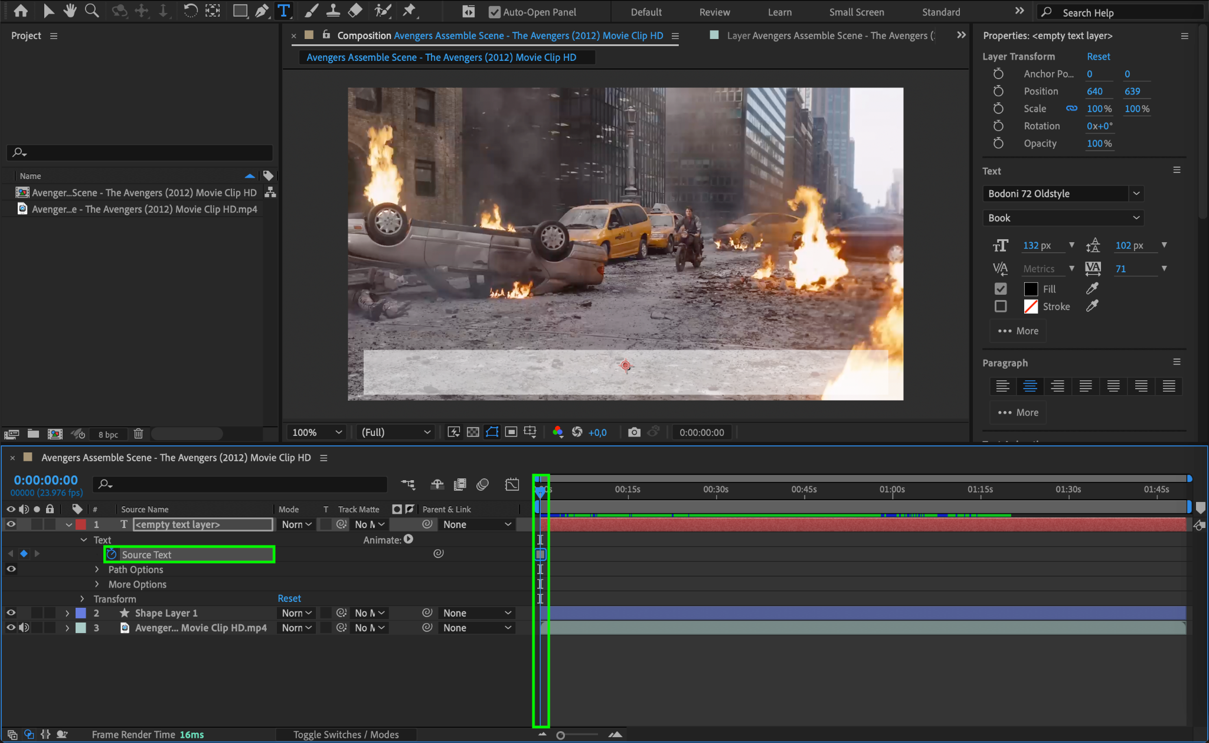This screenshot has height=743, width=1209.
Task: Select the Hand tool
Action: tap(70, 11)
